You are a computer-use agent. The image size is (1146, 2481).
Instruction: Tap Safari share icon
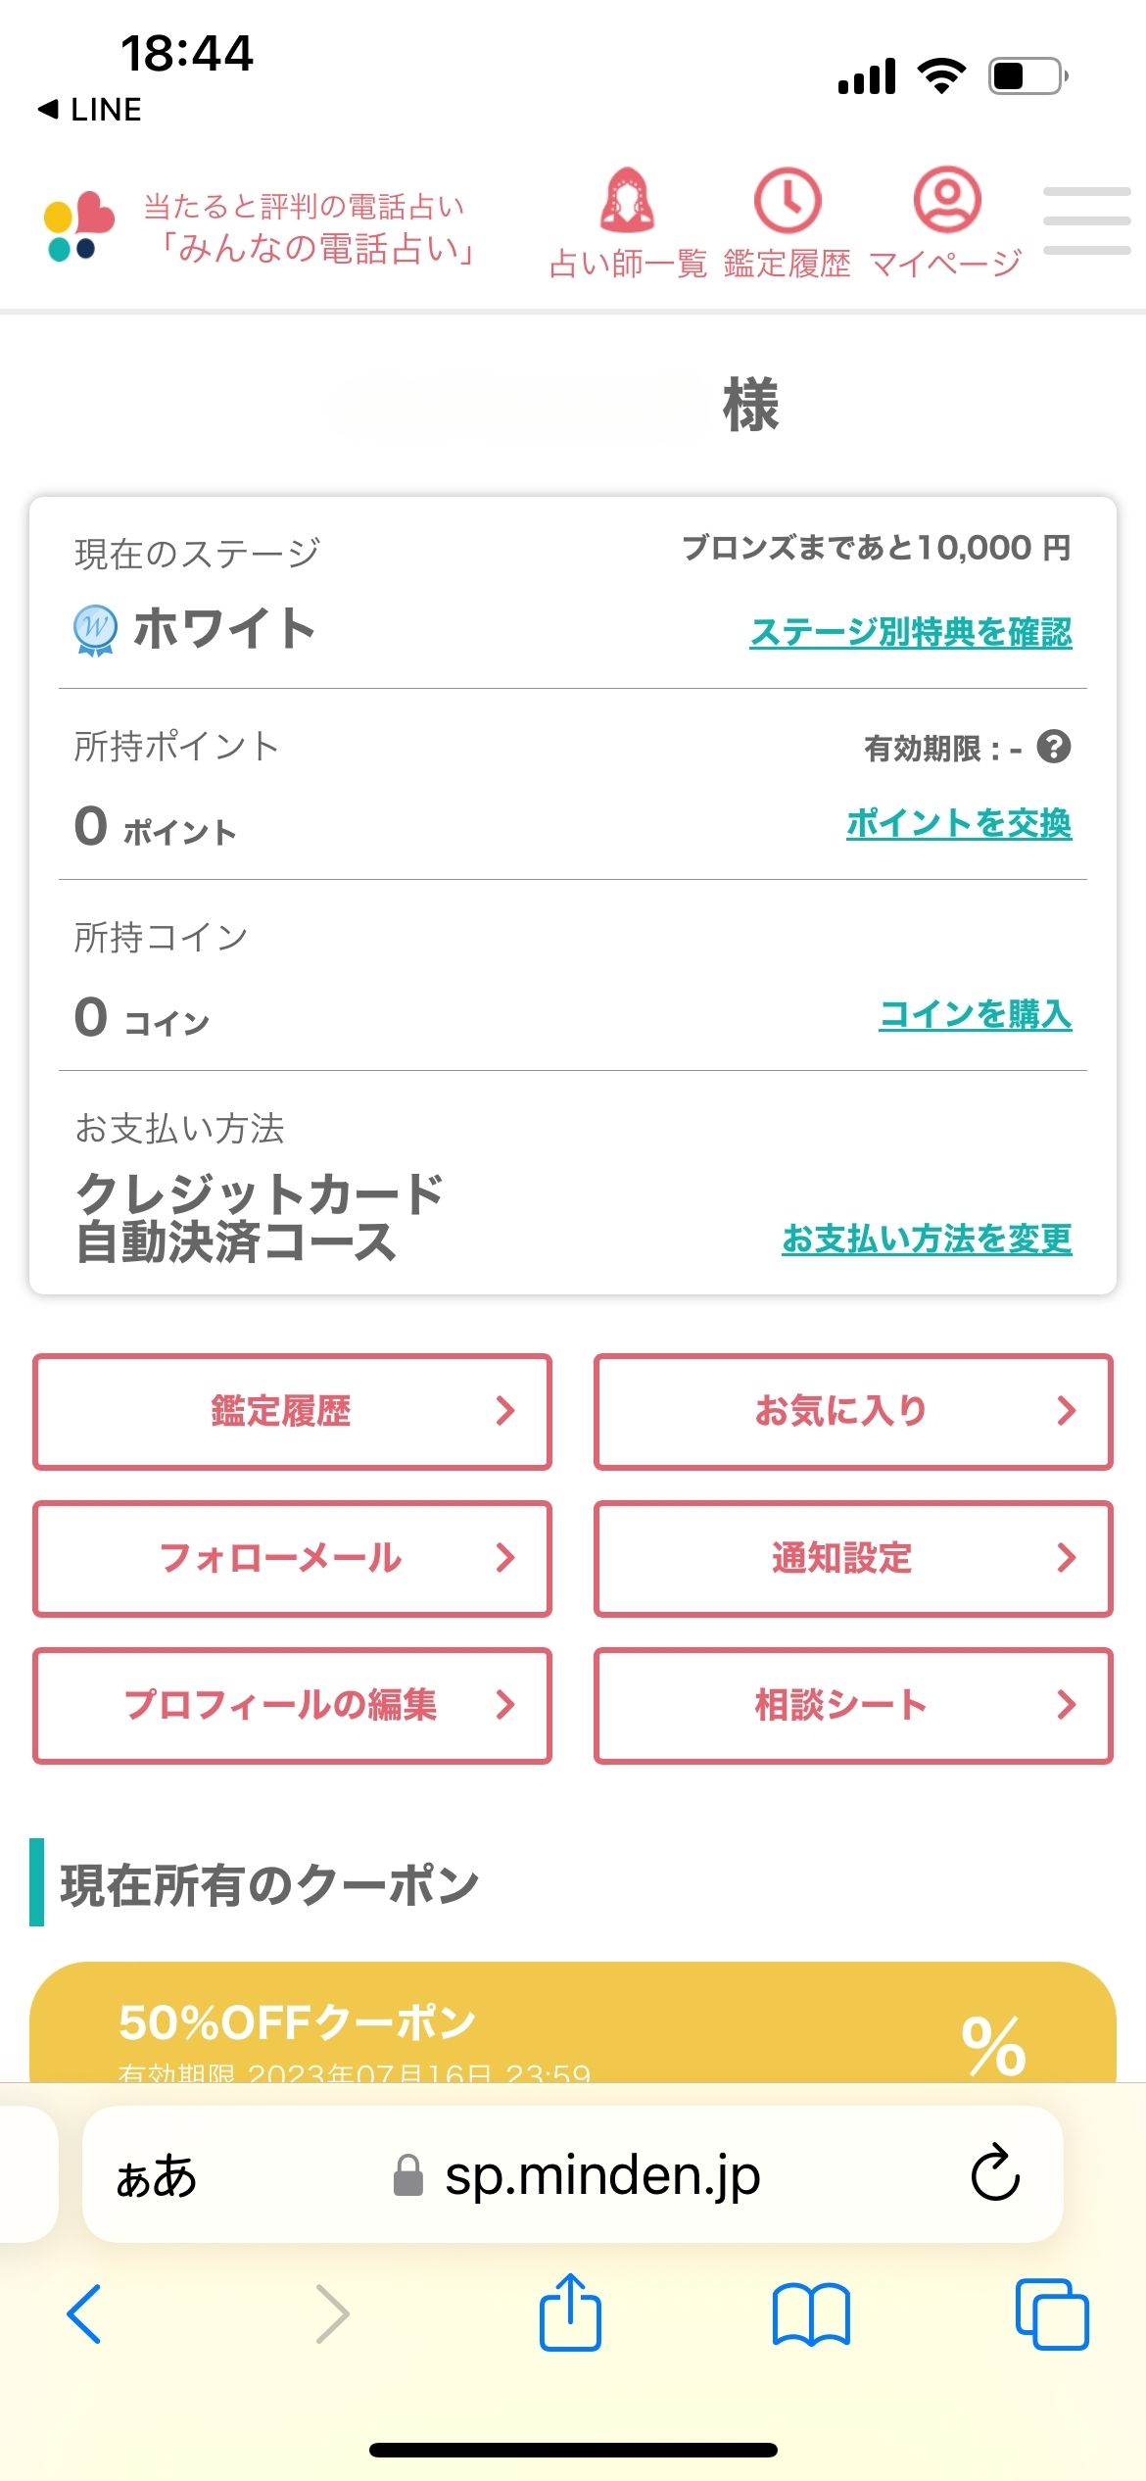click(x=570, y=2313)
